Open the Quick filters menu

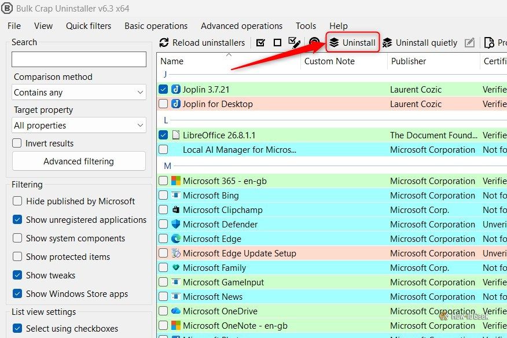click(x=89, y=26)
